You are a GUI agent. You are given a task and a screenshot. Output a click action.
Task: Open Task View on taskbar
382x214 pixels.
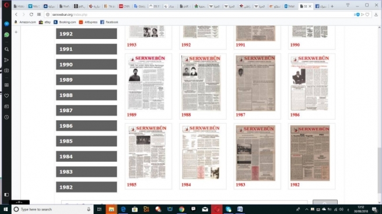pos(99,209)
